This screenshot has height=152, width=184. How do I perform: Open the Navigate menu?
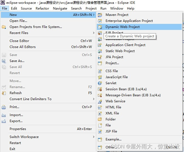[x=60, y=9]
